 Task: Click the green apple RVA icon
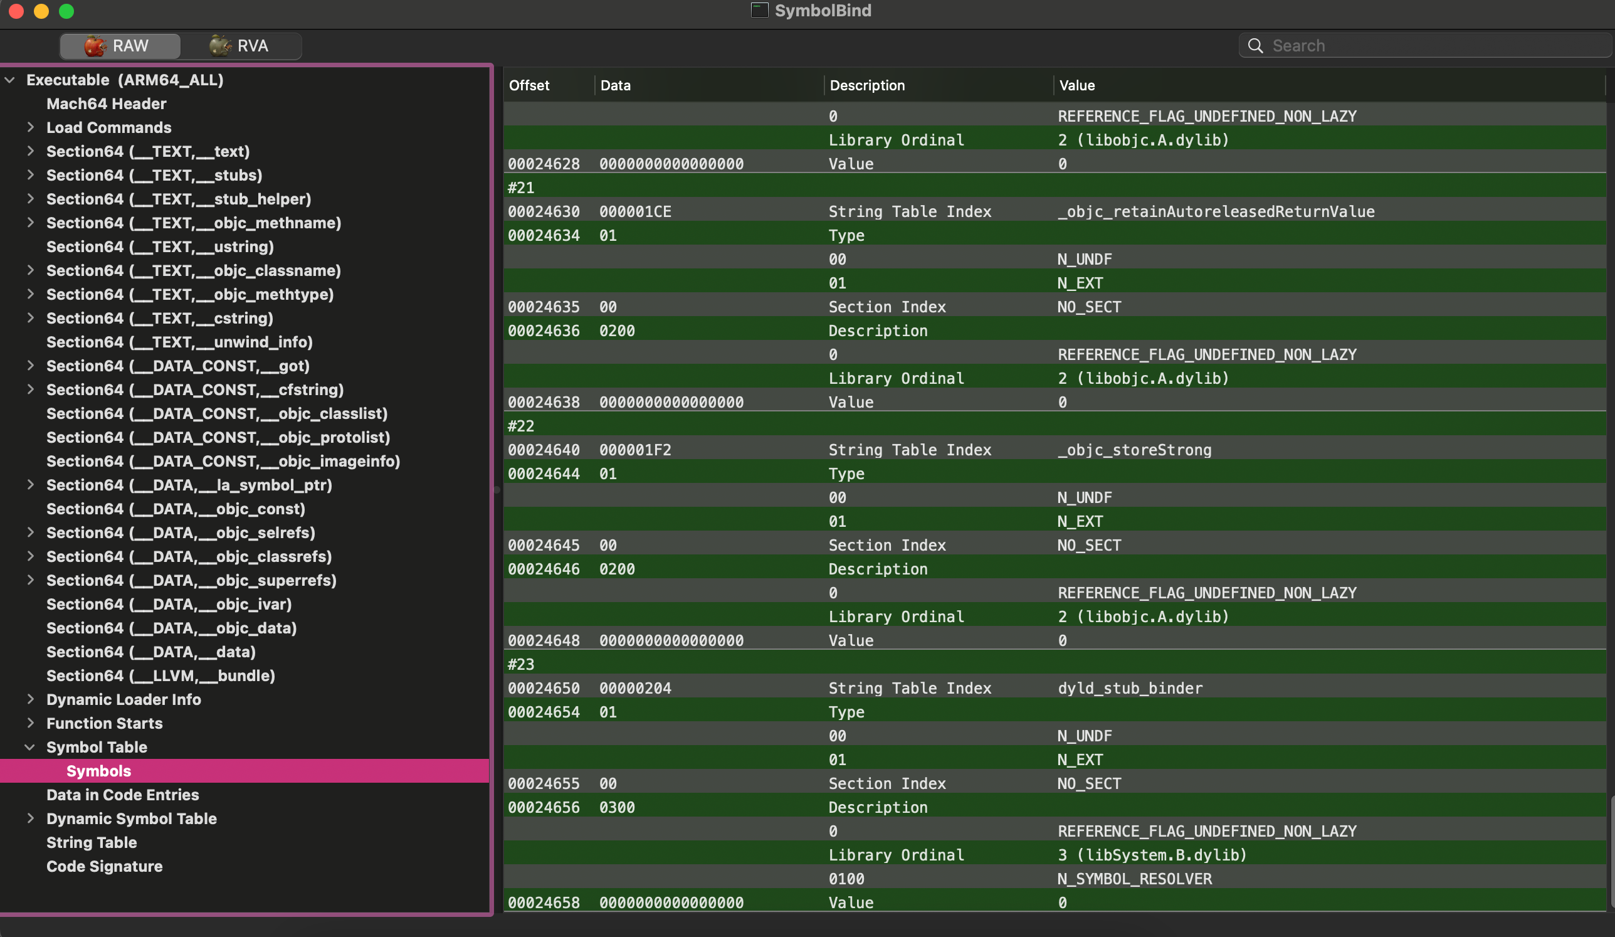(x=220, y=46)
